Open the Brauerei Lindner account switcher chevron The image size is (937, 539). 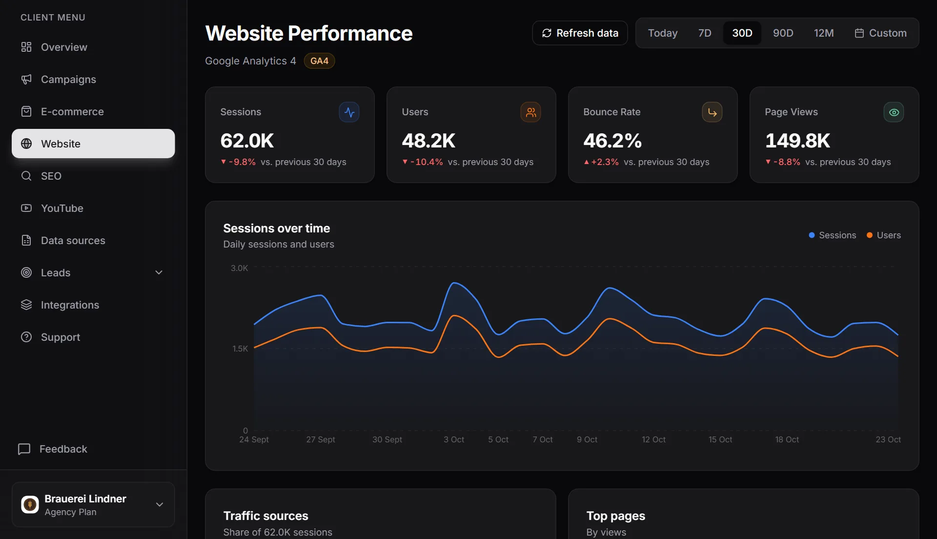click(x=160, y=504)
